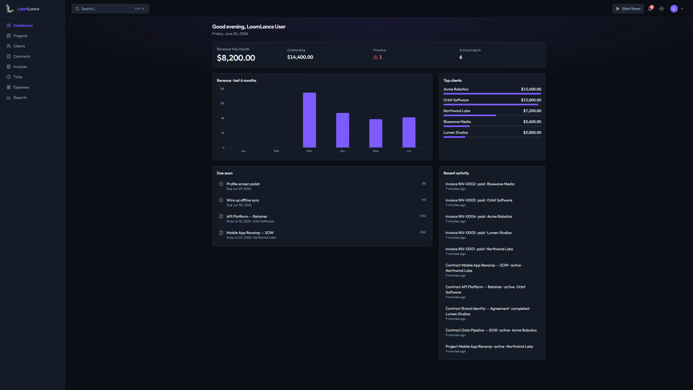693x390 pixels.
Task: Switch to Expenses
Action: point(32,87)
